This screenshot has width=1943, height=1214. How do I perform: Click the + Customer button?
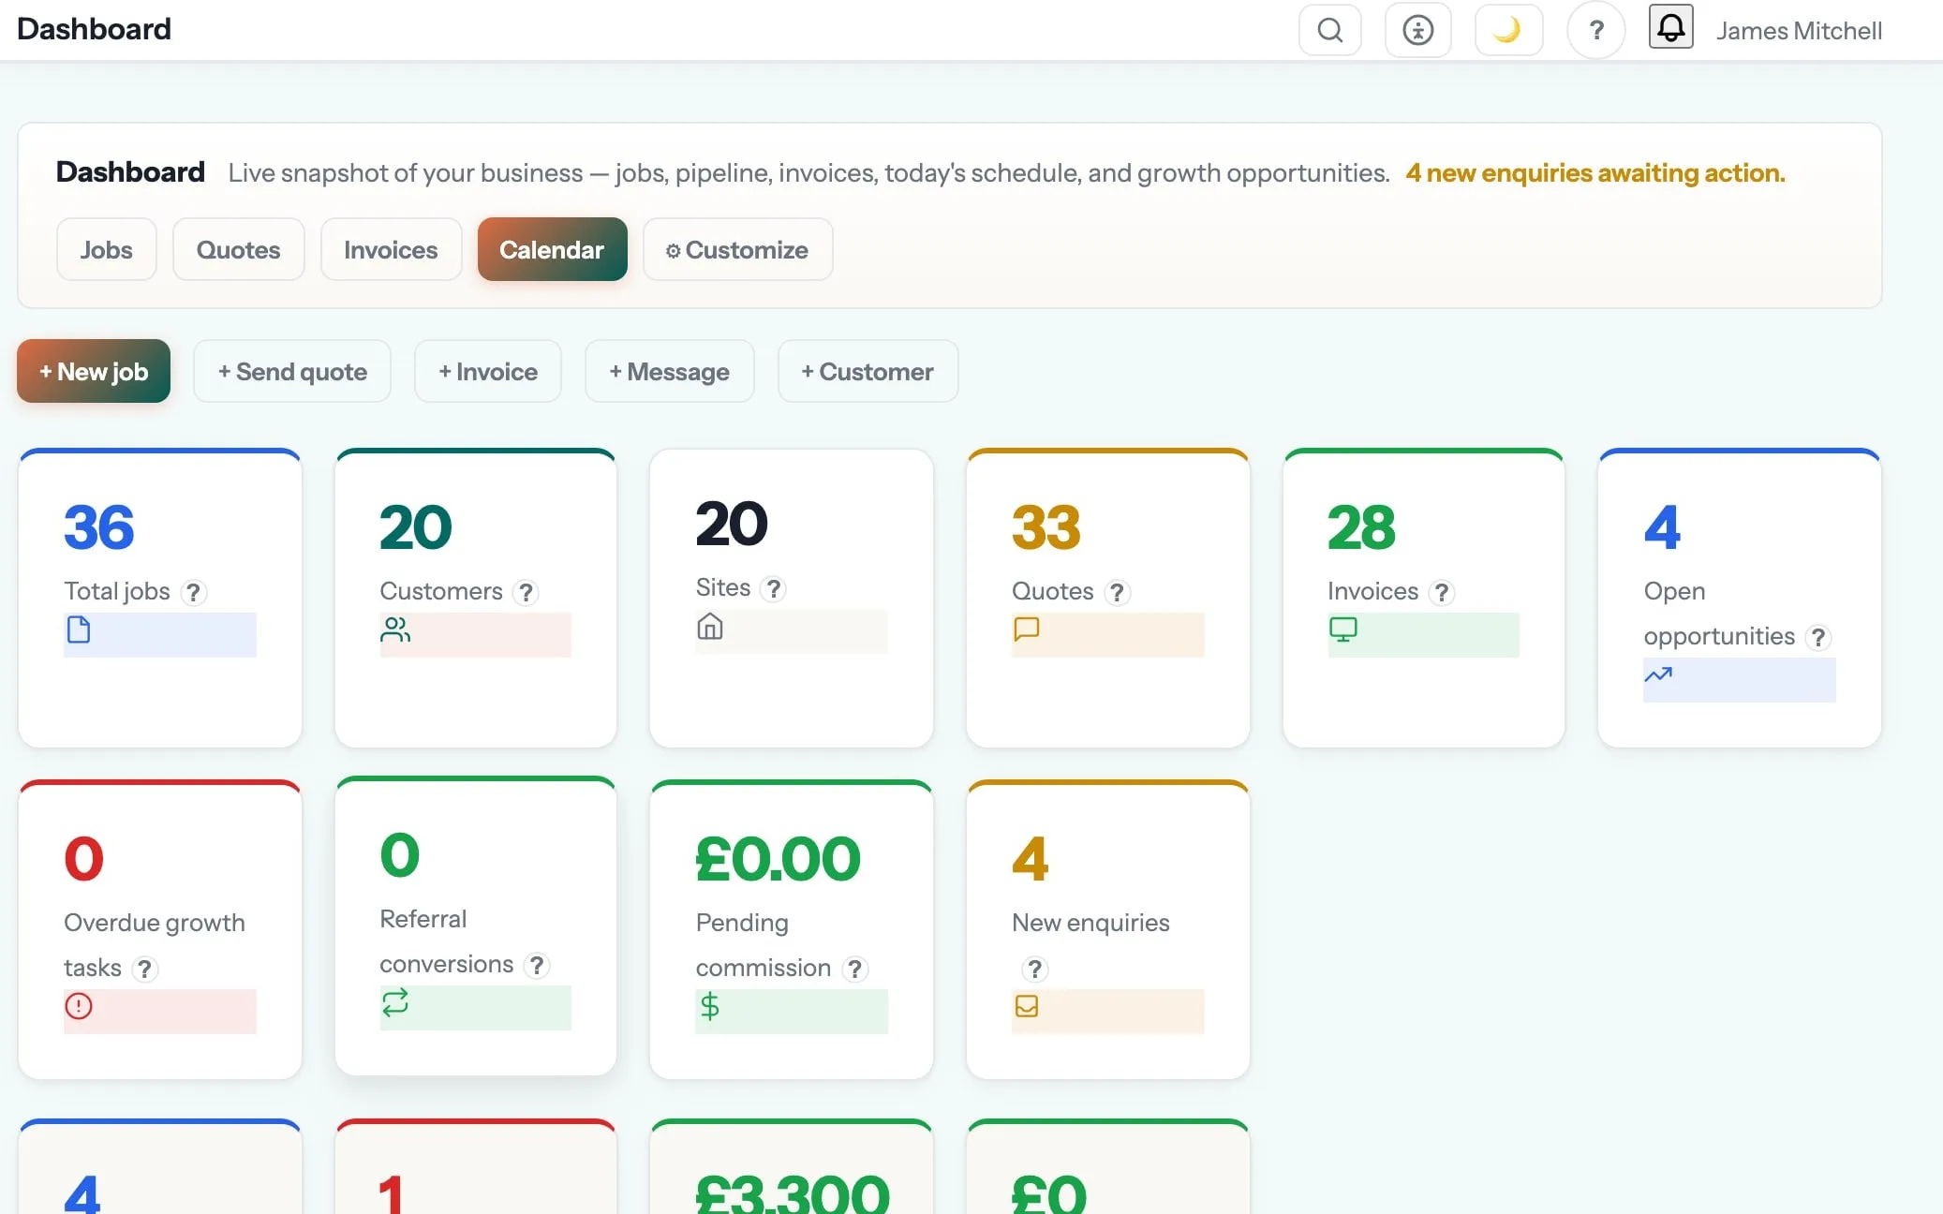click(x=868, y=371)
